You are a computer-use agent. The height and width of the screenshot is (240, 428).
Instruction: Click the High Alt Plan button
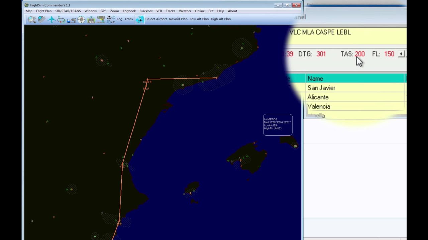pos(221,19)
